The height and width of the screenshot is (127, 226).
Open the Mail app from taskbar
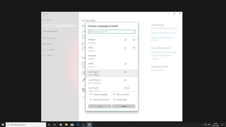[72, 125]
